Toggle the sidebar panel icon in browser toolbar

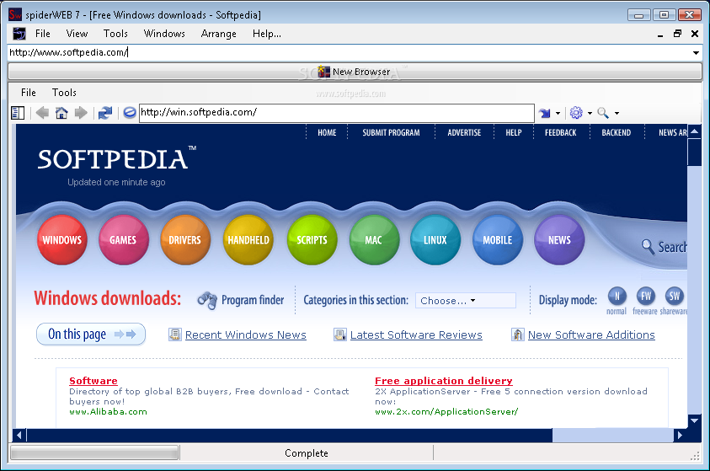click(18, 113)
